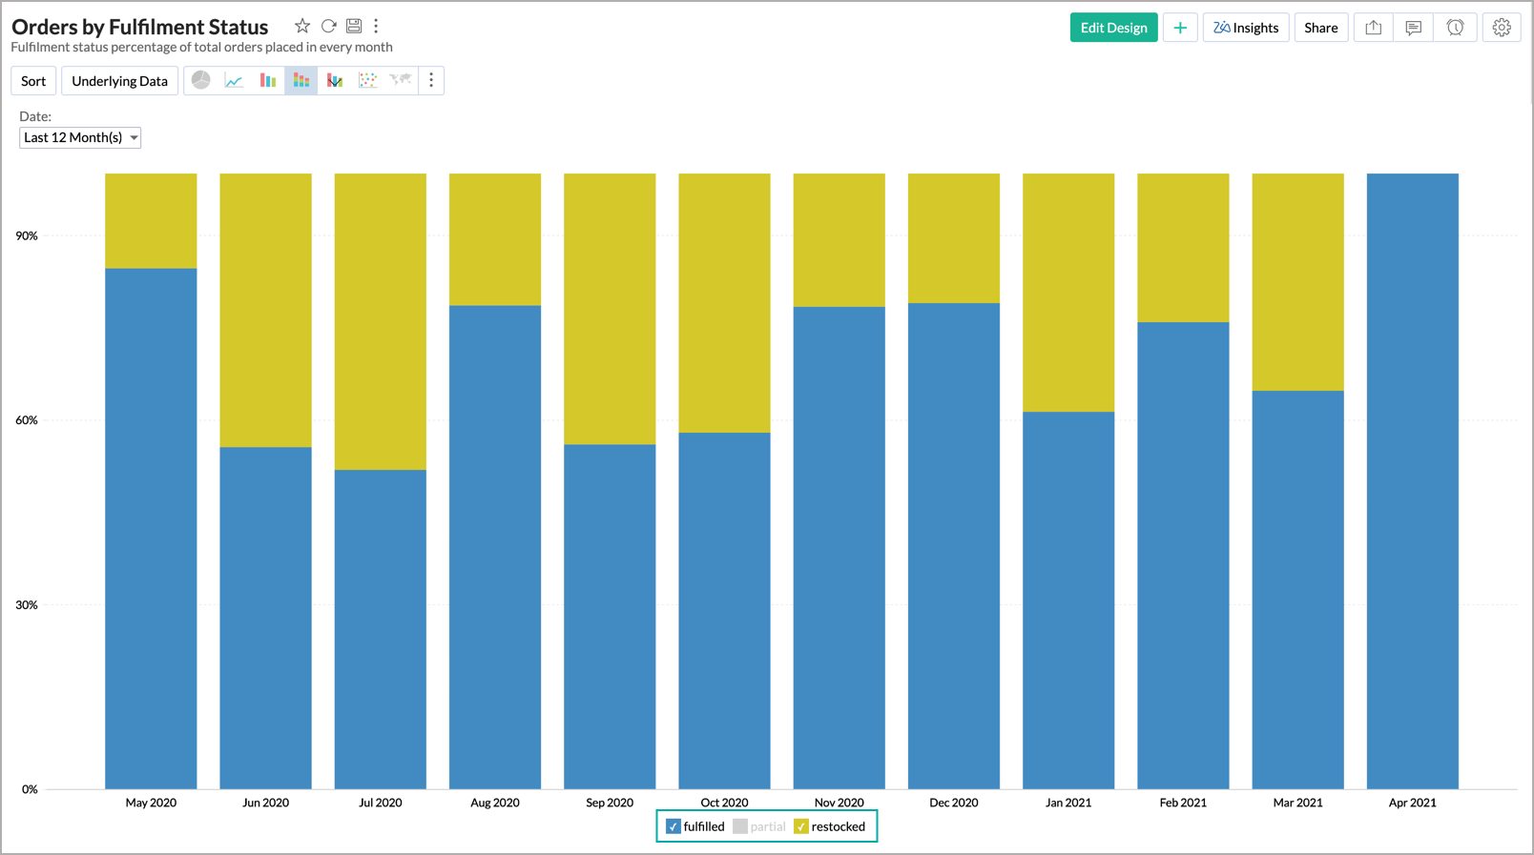The image size is (1534, 855).
Task: Click the Edit Design button
Action: (x=1113, y=28)
